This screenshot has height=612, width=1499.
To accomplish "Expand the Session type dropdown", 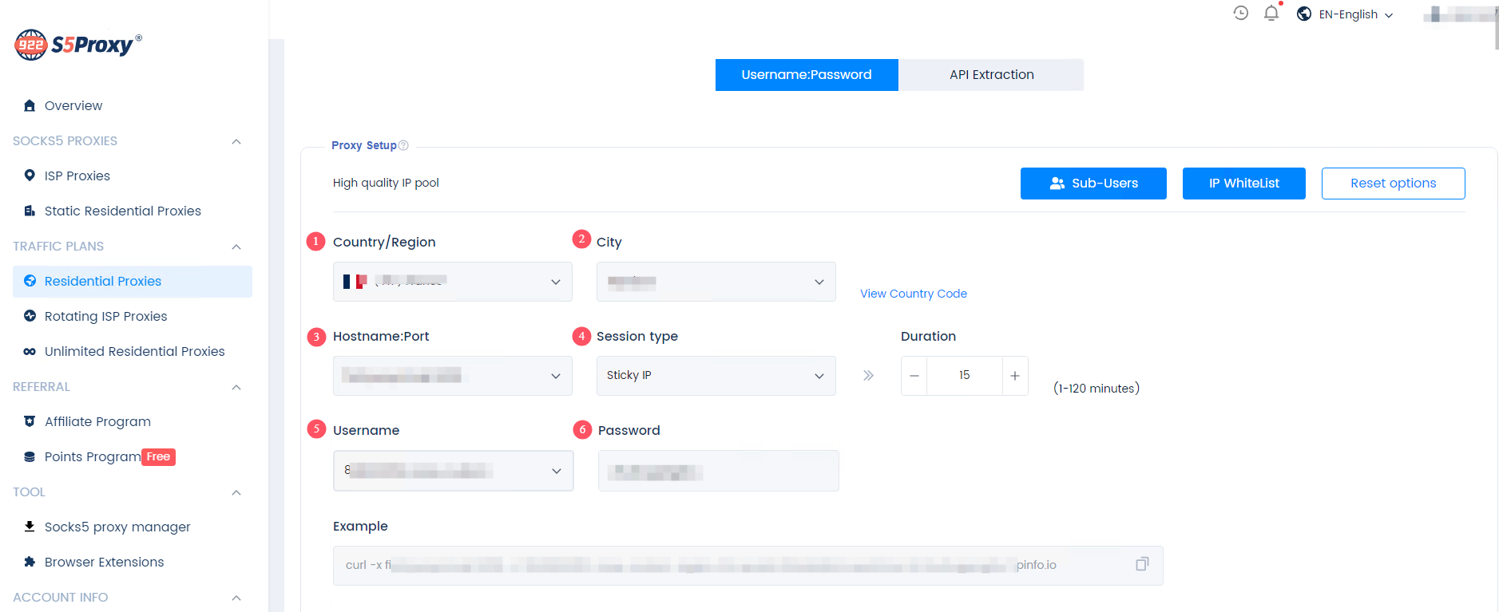I will (x=716, y=376).
